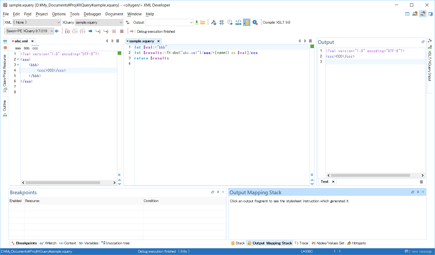This screenshot has height=255, width=435.
Task: Select engine dropdown Saxon-PE XQuery 9.7.0.19
Action: [30, 31]
